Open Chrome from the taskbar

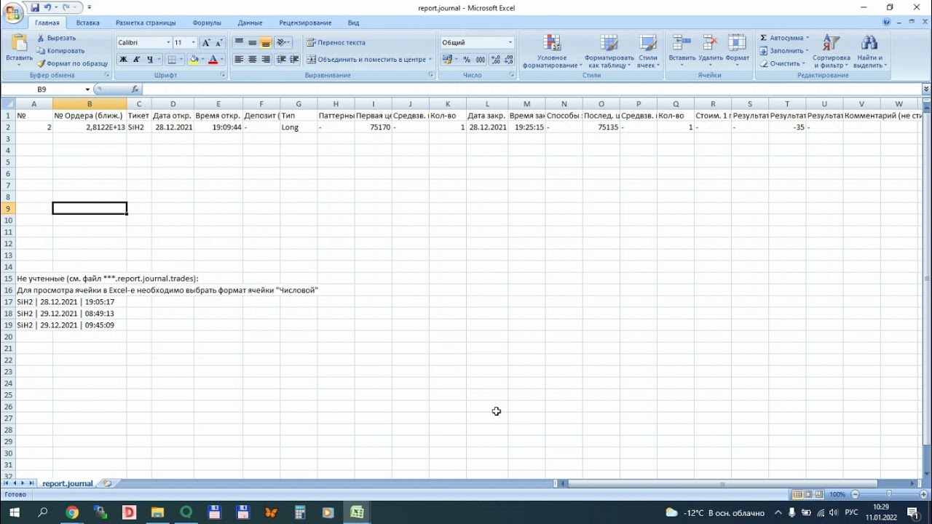coord(71,512)
